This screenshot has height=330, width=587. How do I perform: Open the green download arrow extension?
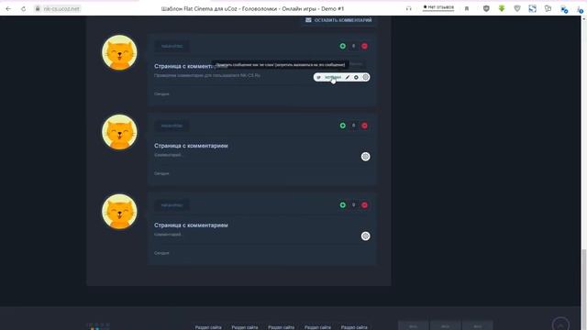[502, 8]
